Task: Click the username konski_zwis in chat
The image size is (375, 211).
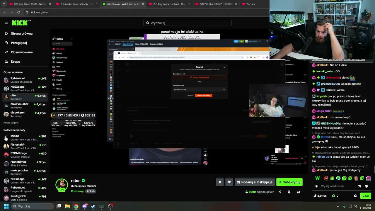Action: (325, 72)
